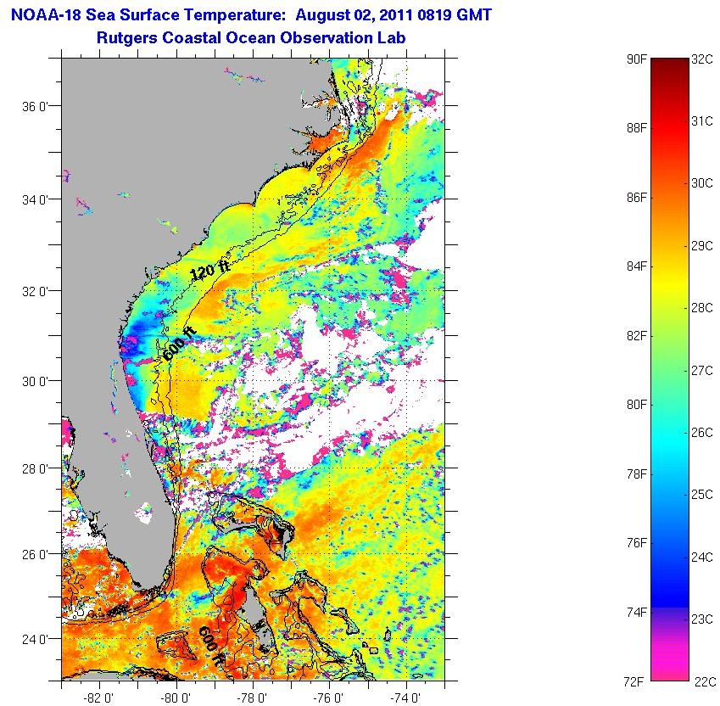The height and width of the screenshot is (706, 720).
Task: Click the 90F colorbar label
Action: click(x=636, y=59)
